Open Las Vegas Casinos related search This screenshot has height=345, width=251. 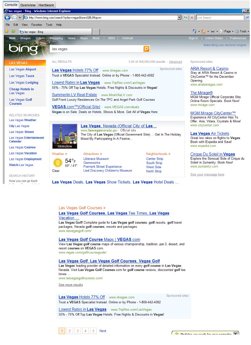point(22,147)
